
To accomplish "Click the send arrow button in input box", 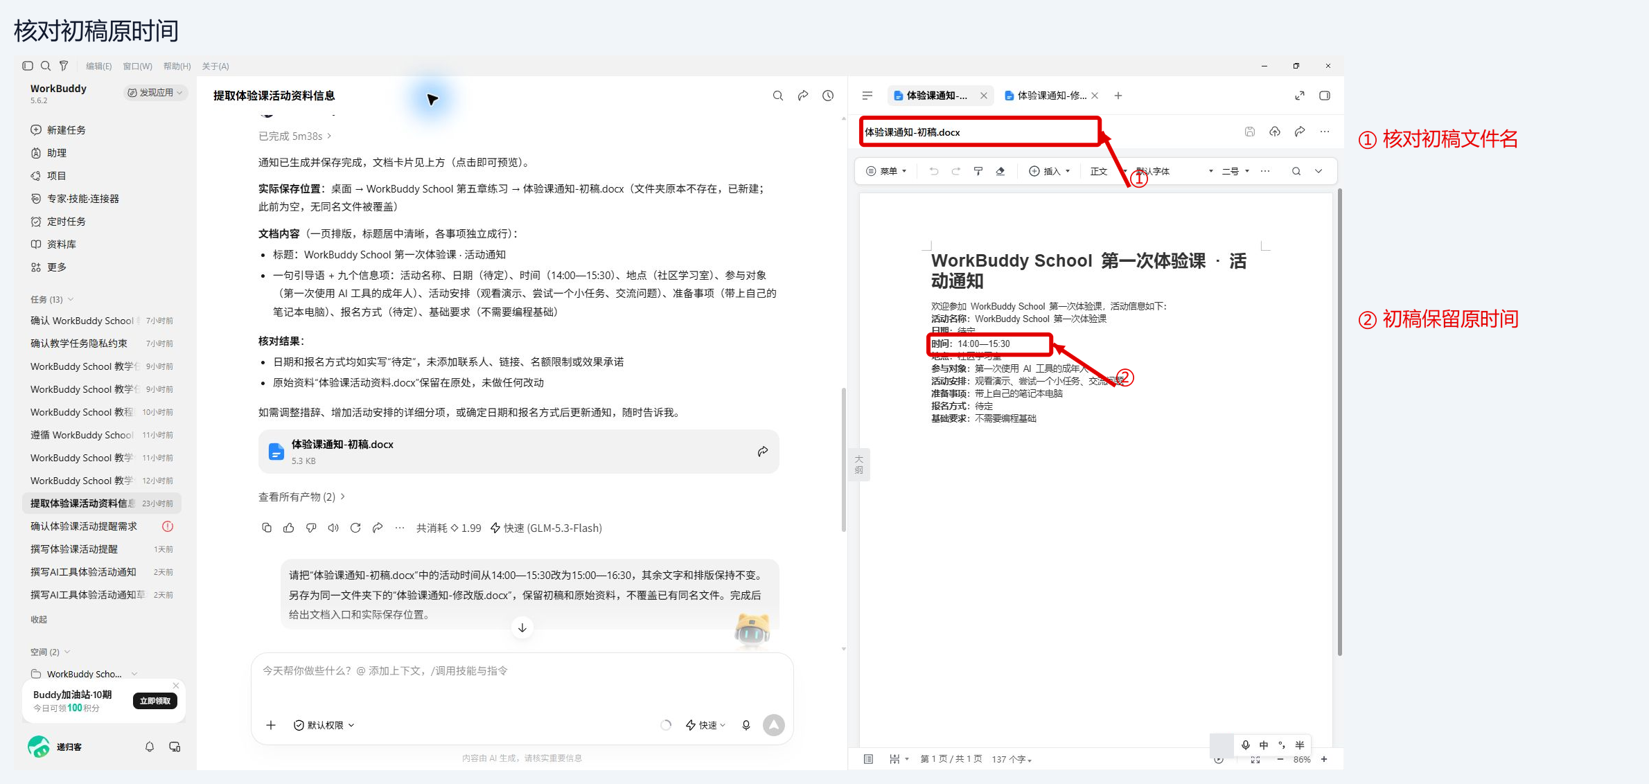I will (x=774, y=725).
